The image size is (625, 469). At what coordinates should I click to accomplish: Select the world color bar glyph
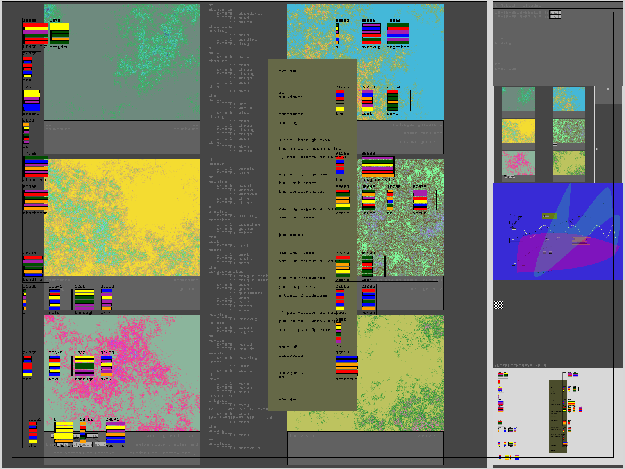point(420,200)
